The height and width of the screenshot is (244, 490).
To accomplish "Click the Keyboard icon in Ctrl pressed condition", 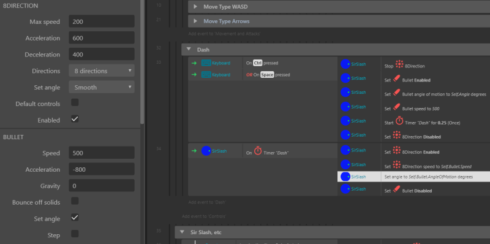I will click(206, 63).
